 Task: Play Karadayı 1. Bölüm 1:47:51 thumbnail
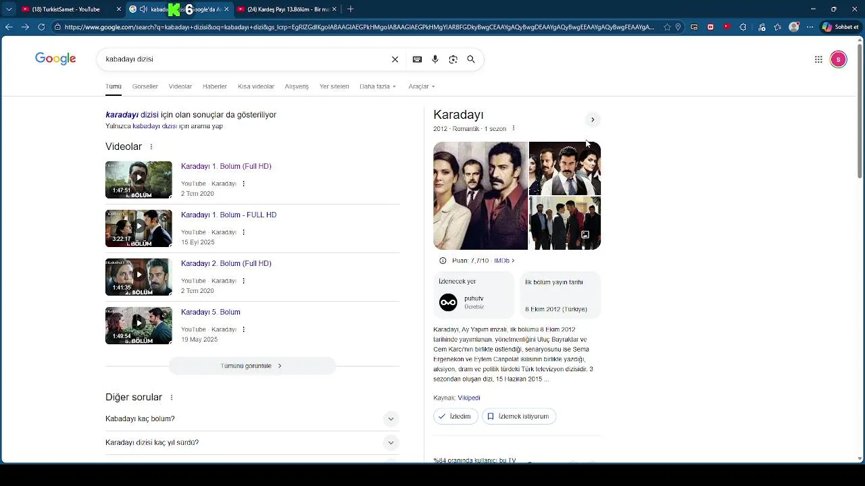(x=139, y=180)
